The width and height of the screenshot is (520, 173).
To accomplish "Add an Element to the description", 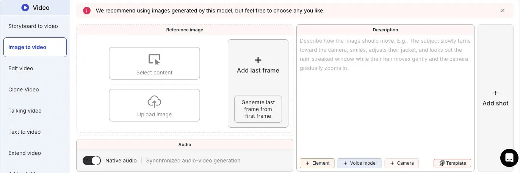I will pos(317,163).
